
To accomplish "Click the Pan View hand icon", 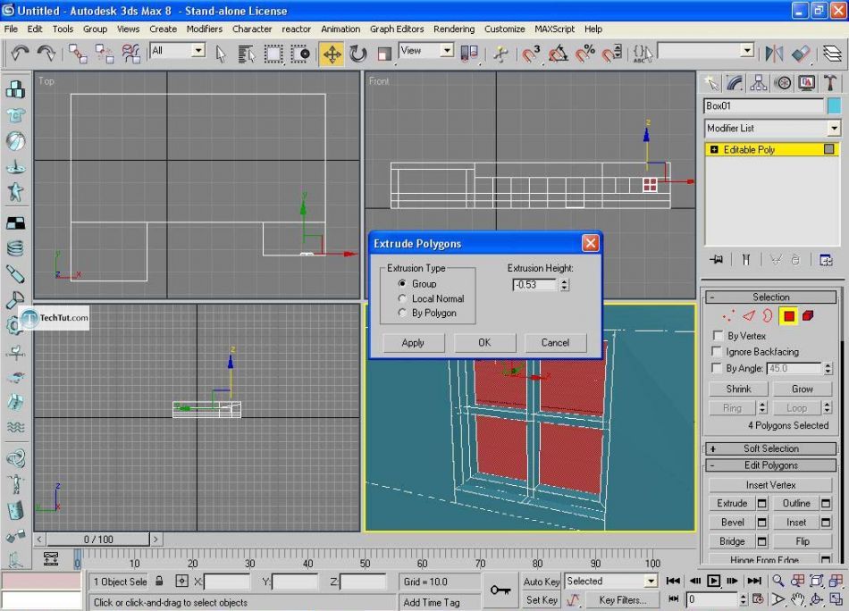I will click(x=797, y=599).
